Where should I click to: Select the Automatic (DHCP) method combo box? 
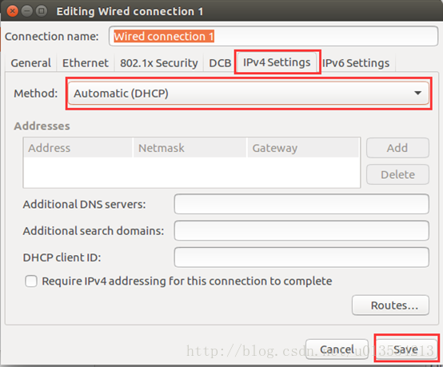[x=249, y=94]
